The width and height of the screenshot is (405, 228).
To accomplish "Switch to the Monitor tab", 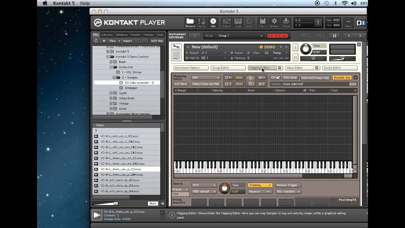I will pos(136,35).
